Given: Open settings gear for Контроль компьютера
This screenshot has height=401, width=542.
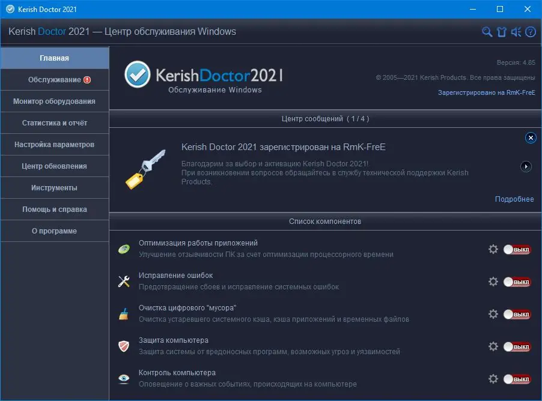Looking at the screenshot, I should tap(493, 379).
